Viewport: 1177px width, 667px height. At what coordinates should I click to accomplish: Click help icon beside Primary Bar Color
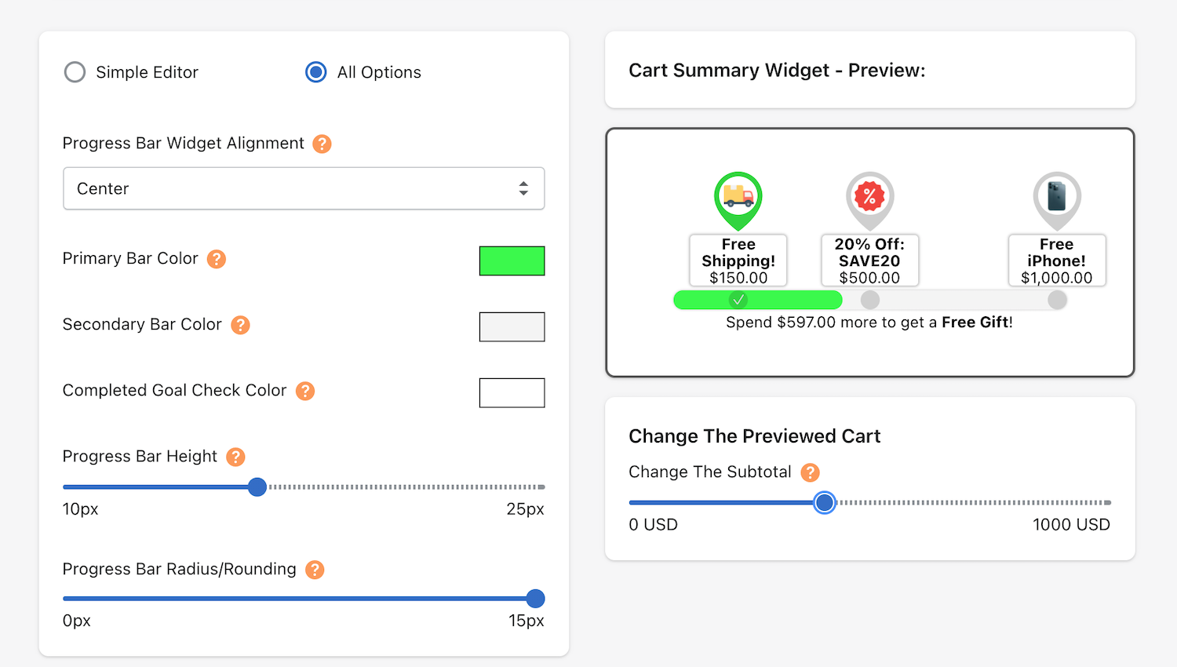coord(217,259)
